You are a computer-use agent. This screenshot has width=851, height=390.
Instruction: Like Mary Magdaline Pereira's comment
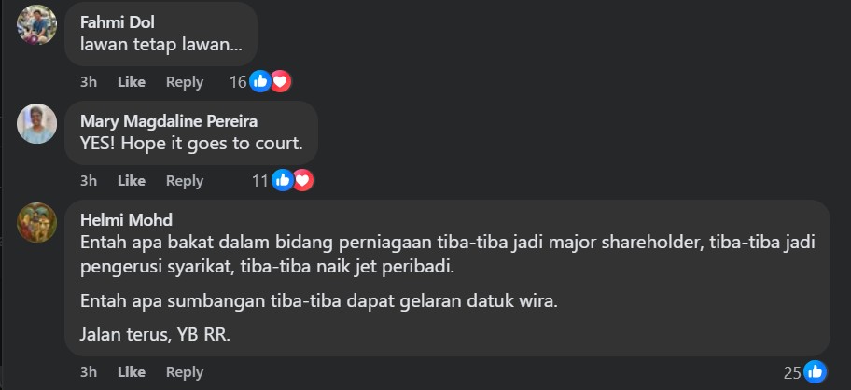pyautogui.click(x=132, y=181)
